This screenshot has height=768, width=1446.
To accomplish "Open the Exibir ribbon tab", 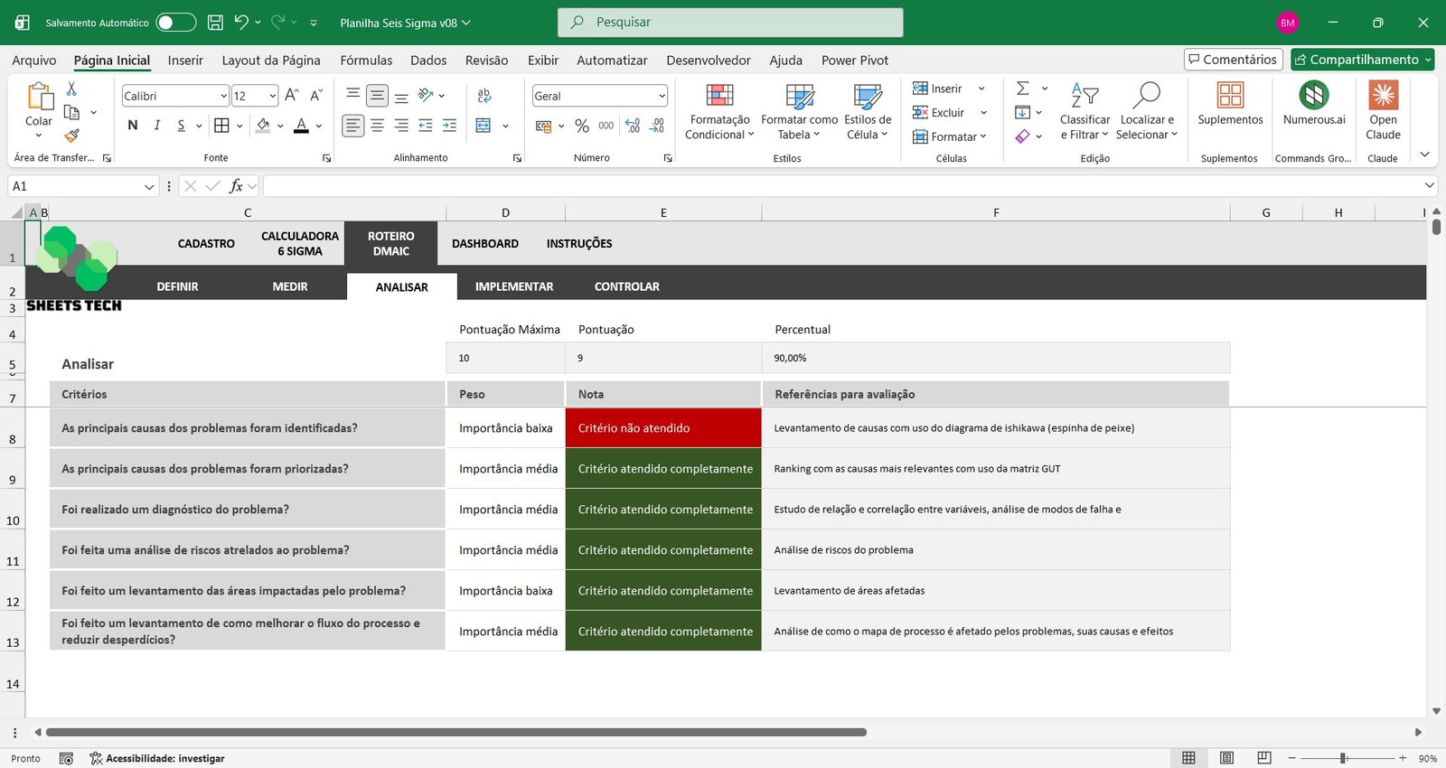I will click(543, 61).
